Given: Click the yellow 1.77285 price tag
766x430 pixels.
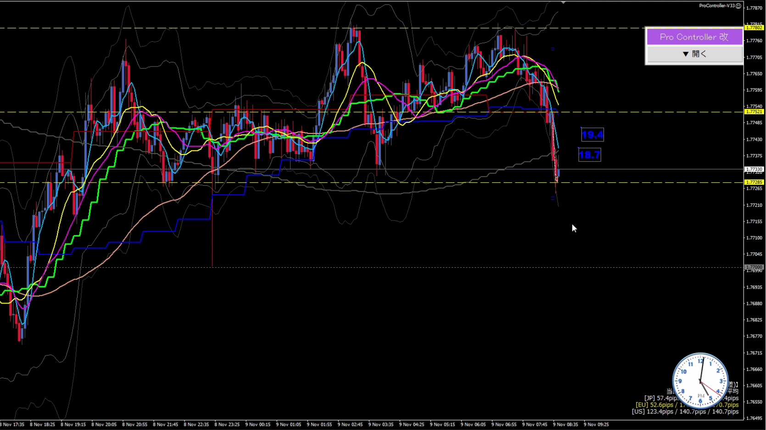Looking at the screenshot, I should (x=754, y=182).
